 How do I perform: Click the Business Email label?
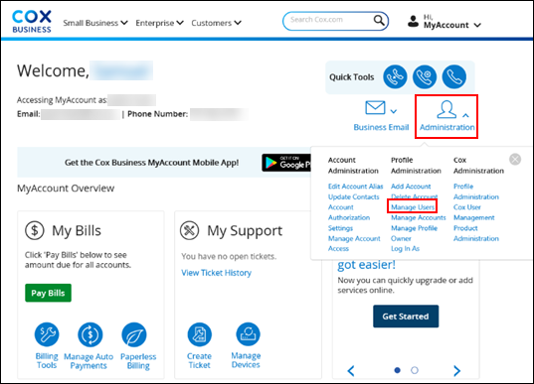381,127
